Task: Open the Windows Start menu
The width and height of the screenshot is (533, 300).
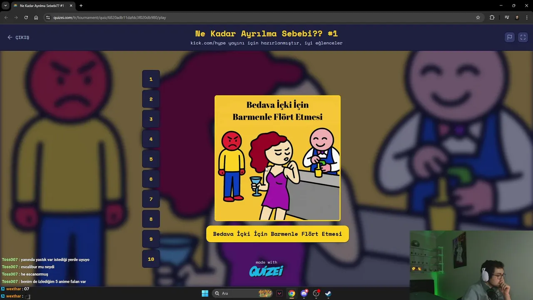Action: click(x=205, y=293)
